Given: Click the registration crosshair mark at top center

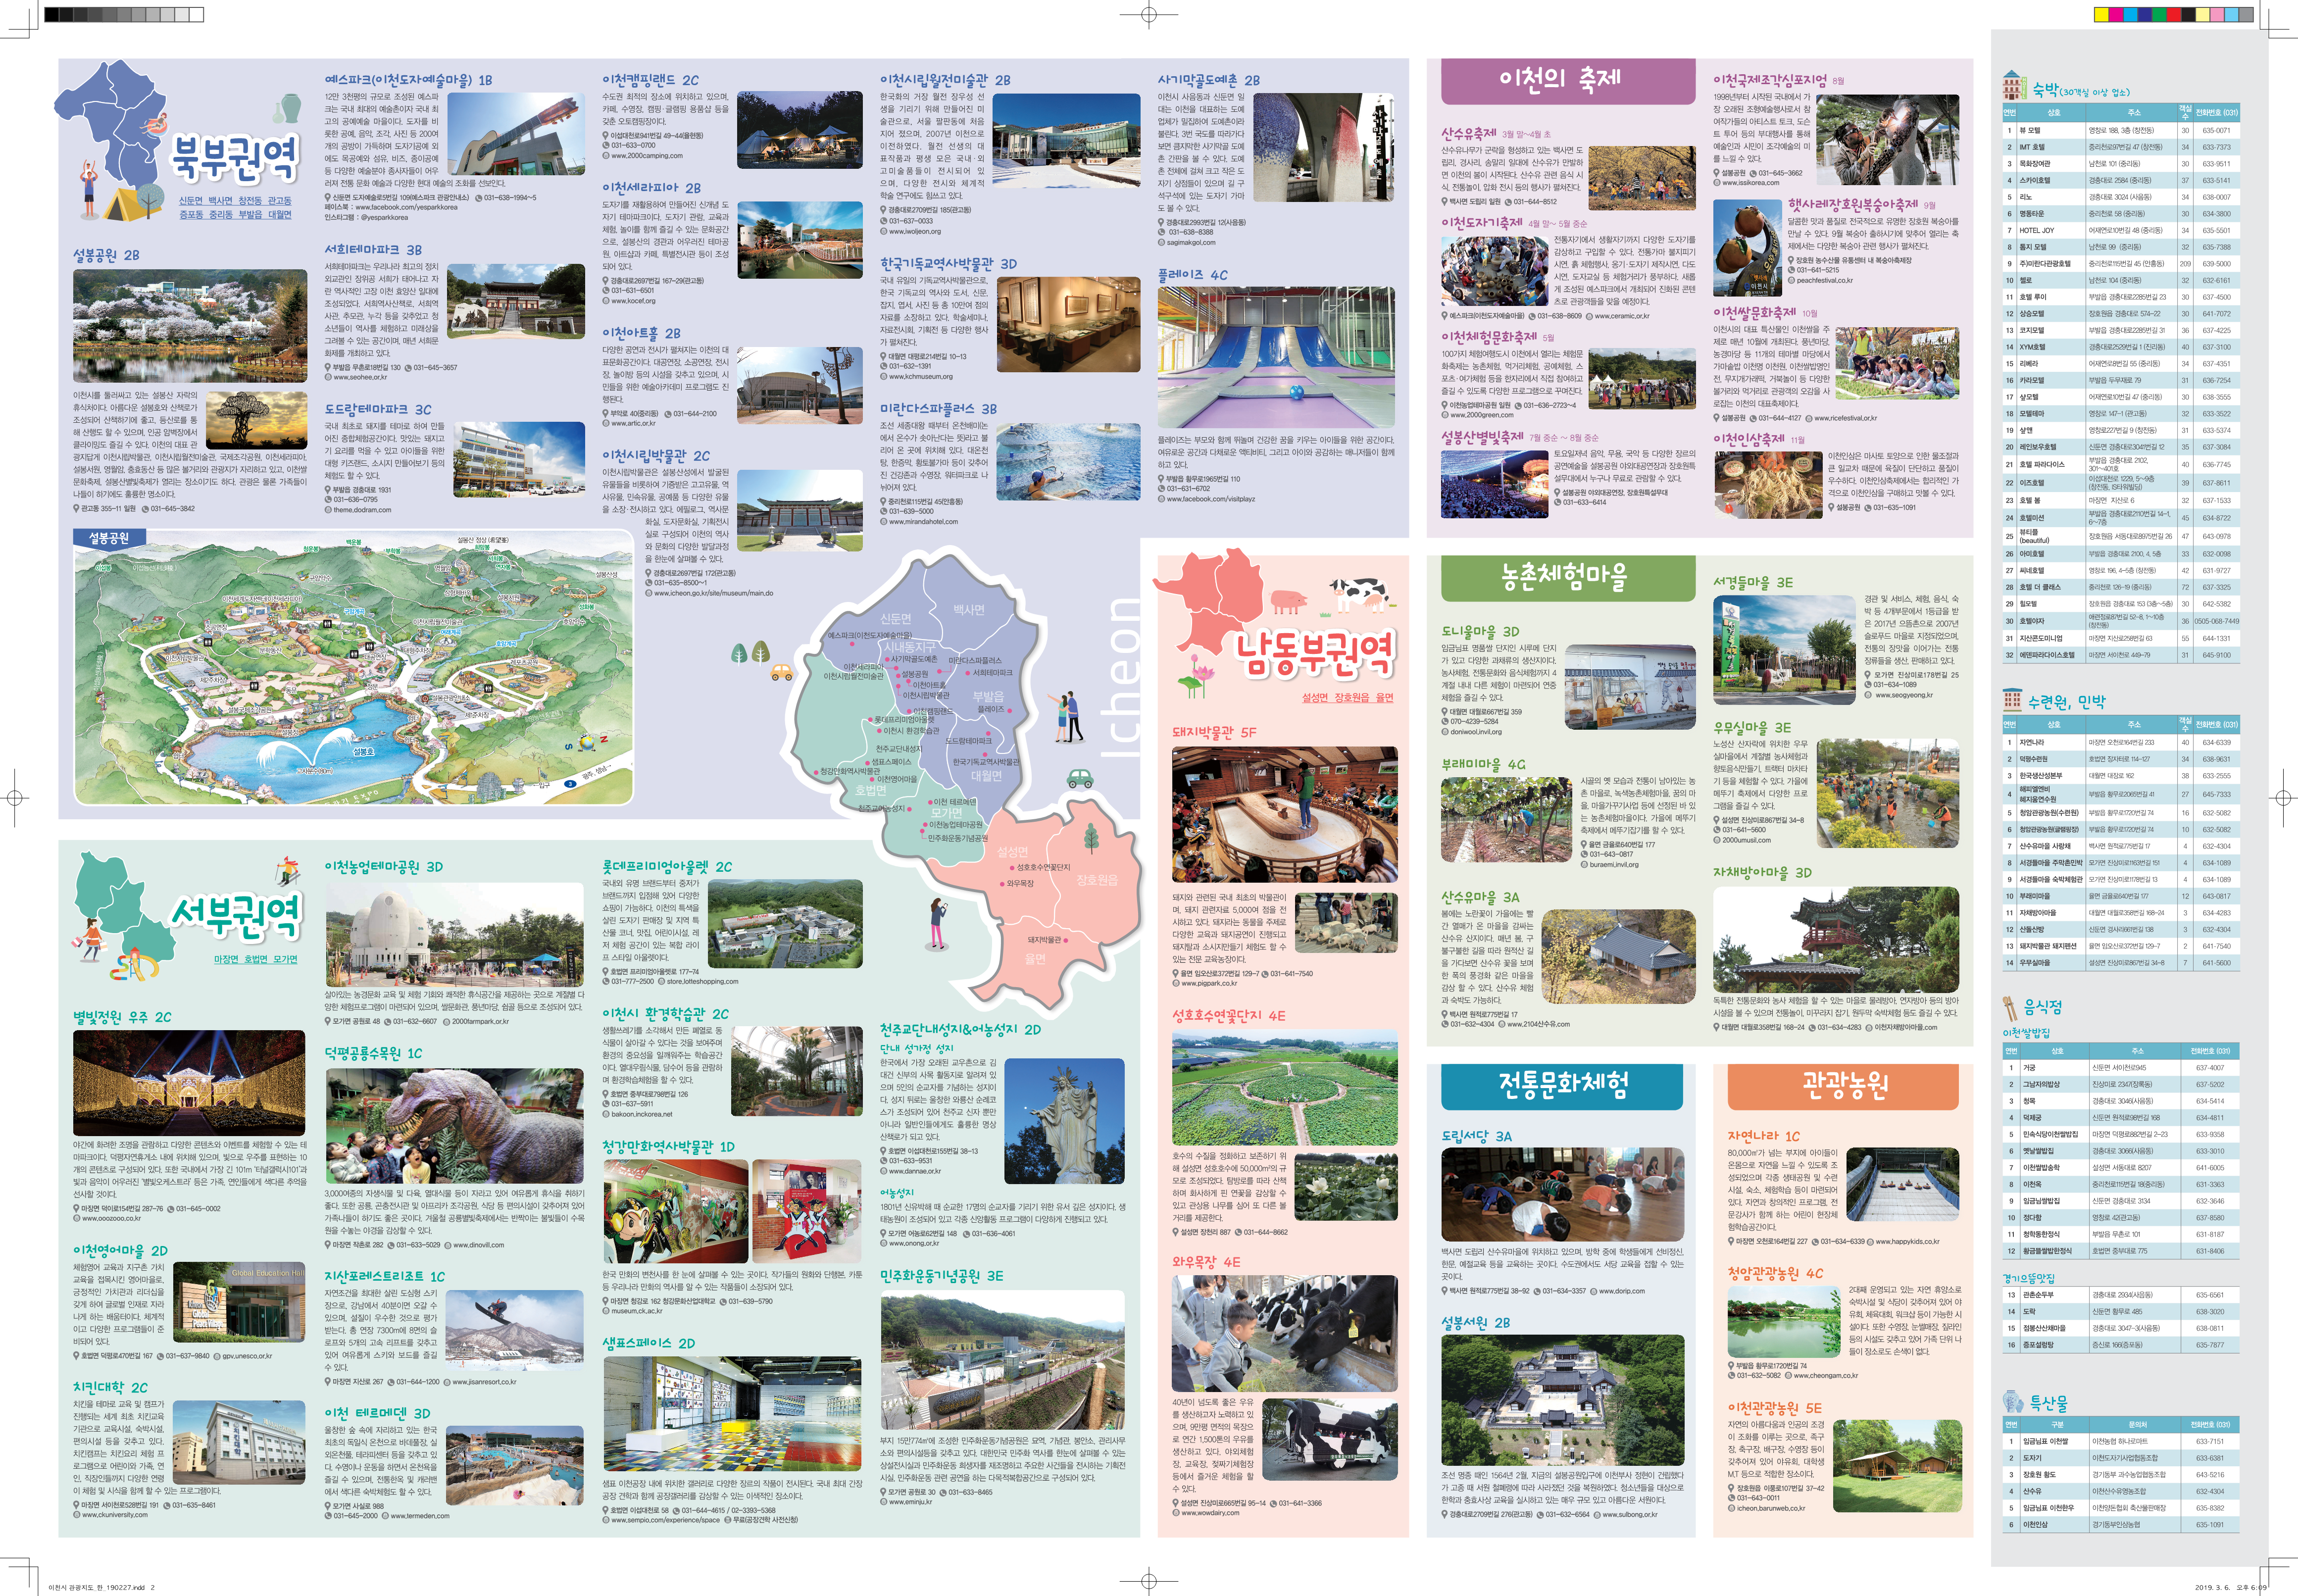Looking at the screenshot, I should [1149, 14].
